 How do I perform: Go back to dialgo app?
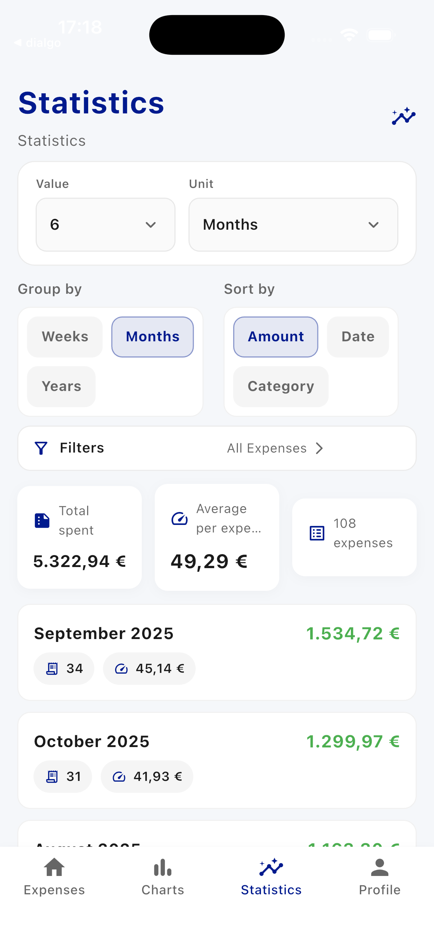(37, 43)
